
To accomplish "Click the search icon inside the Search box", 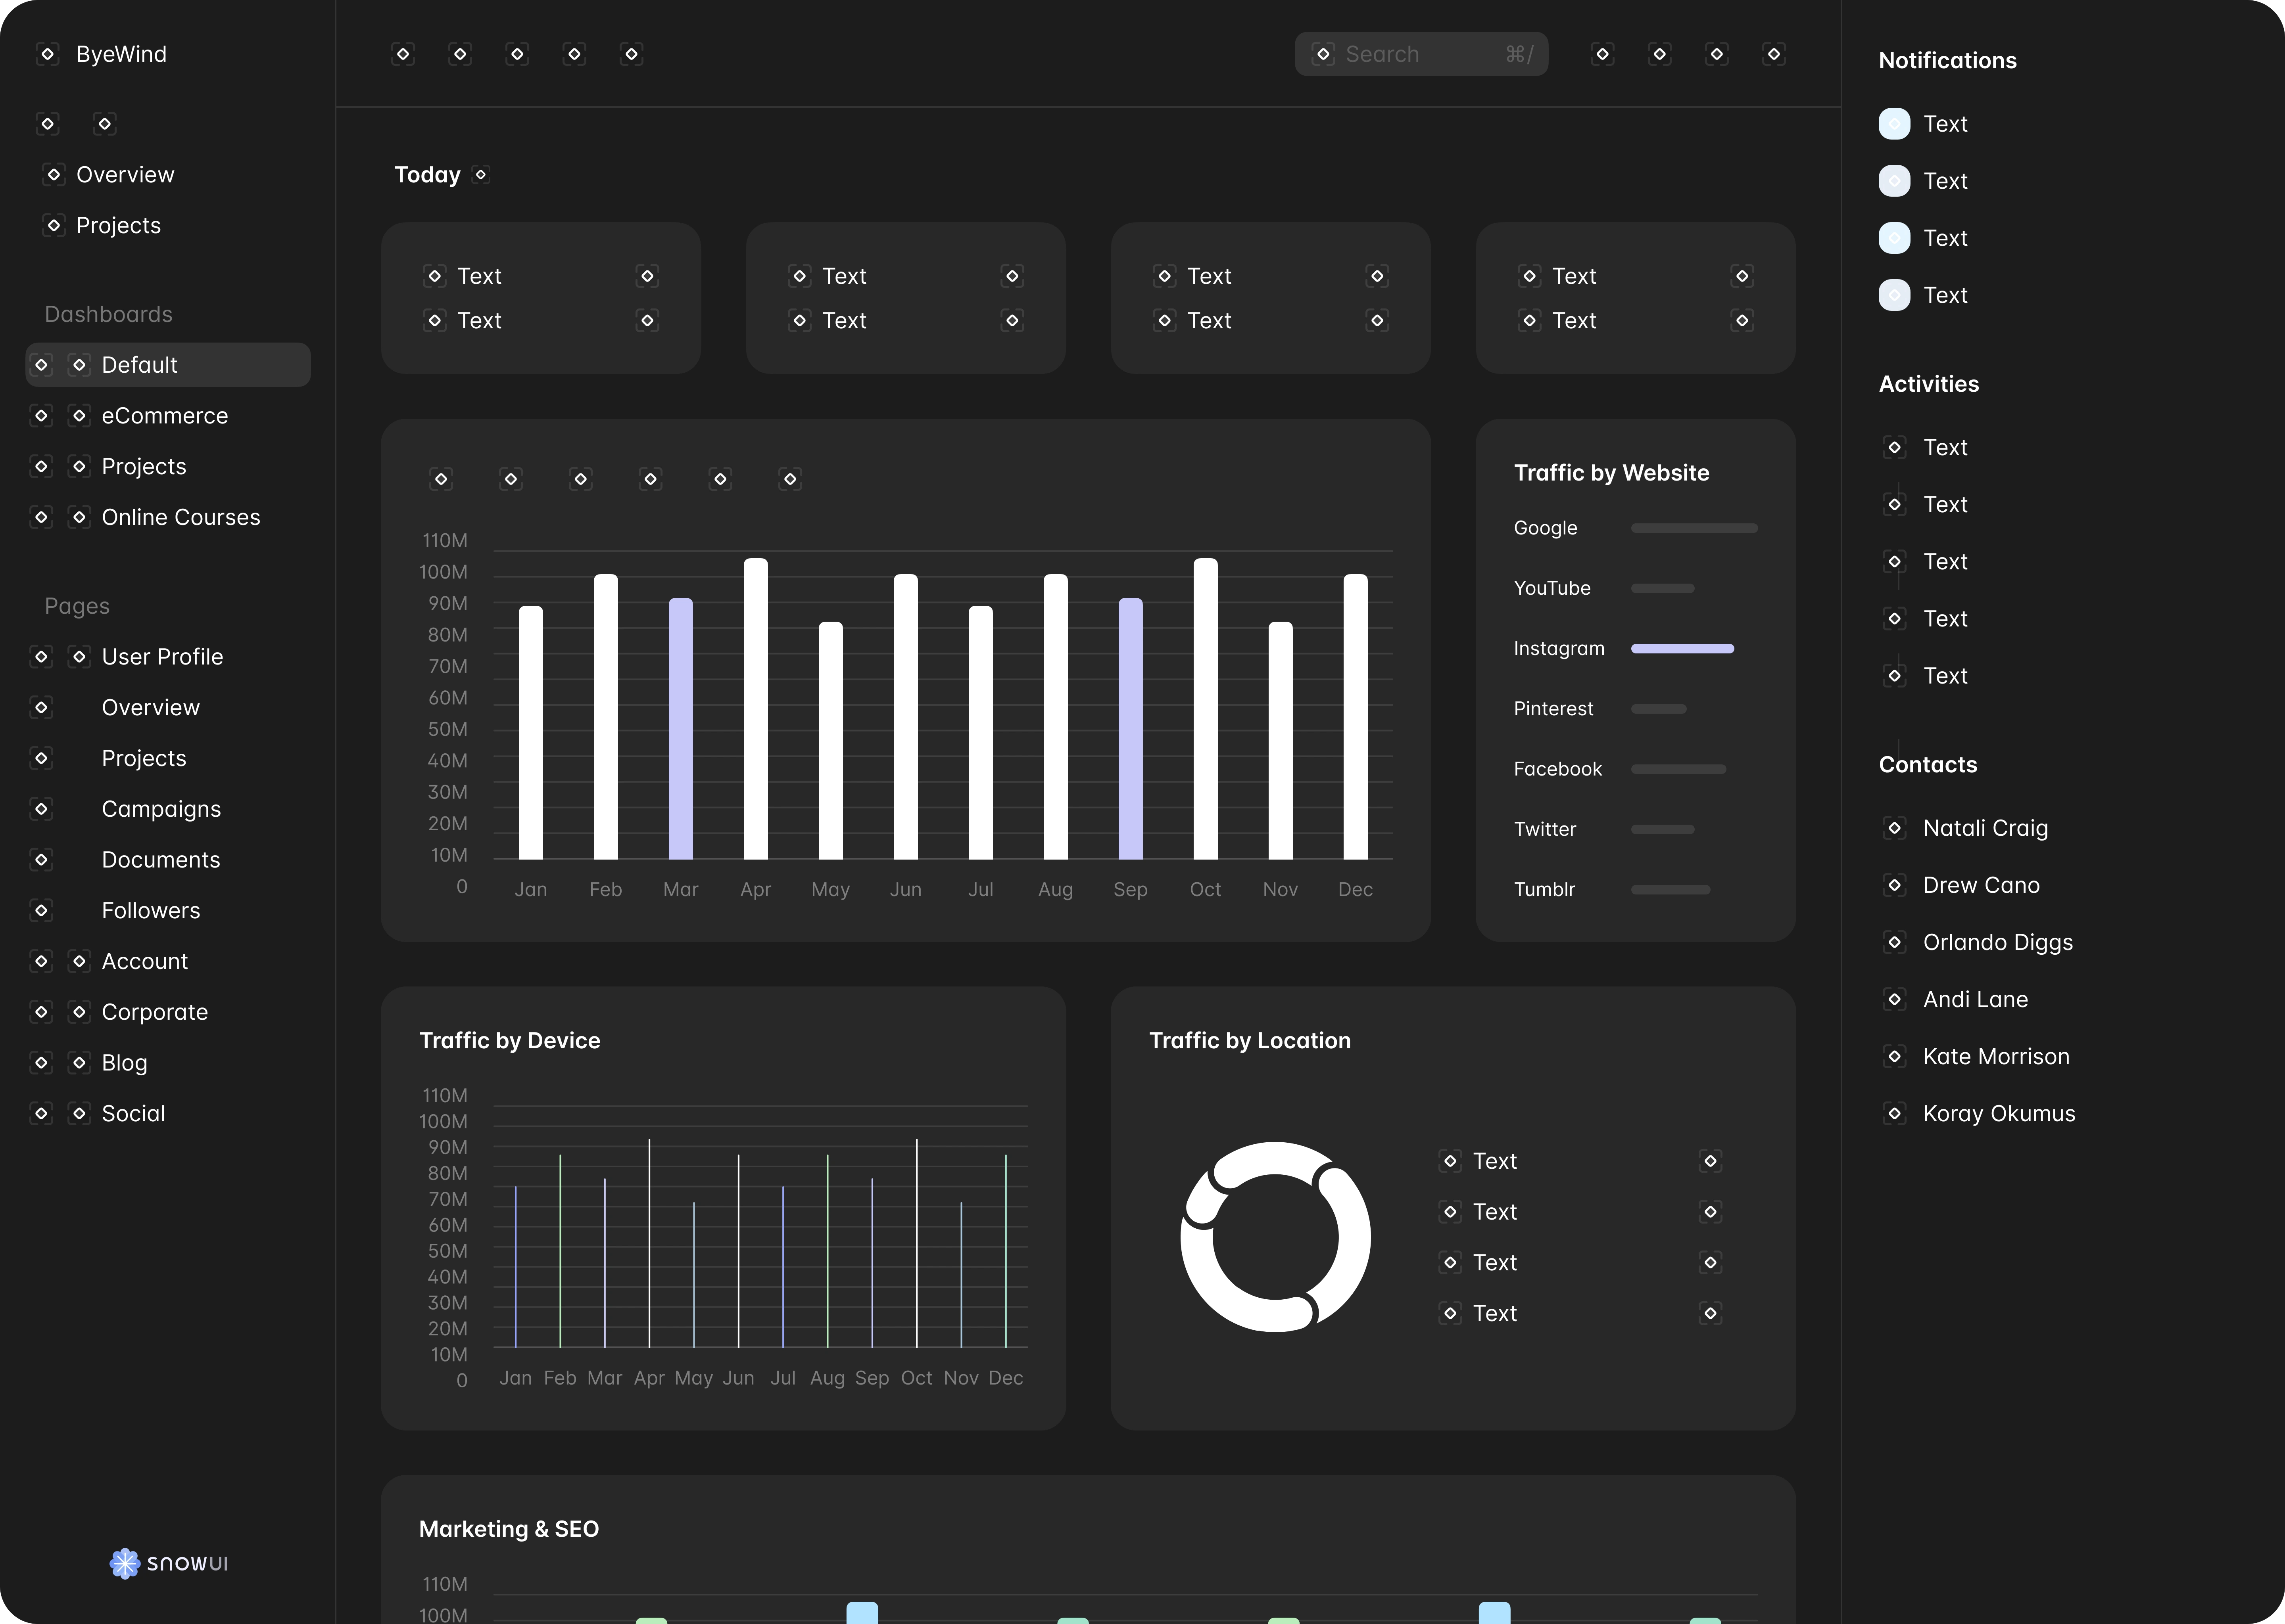I will click(1323, 54).
